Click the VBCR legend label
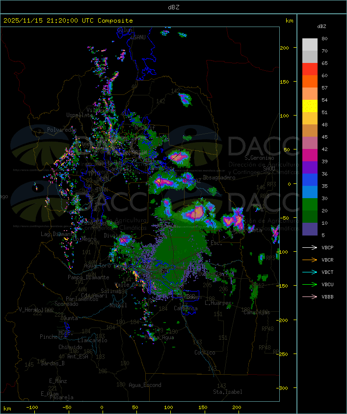 [x=327, y=260]
